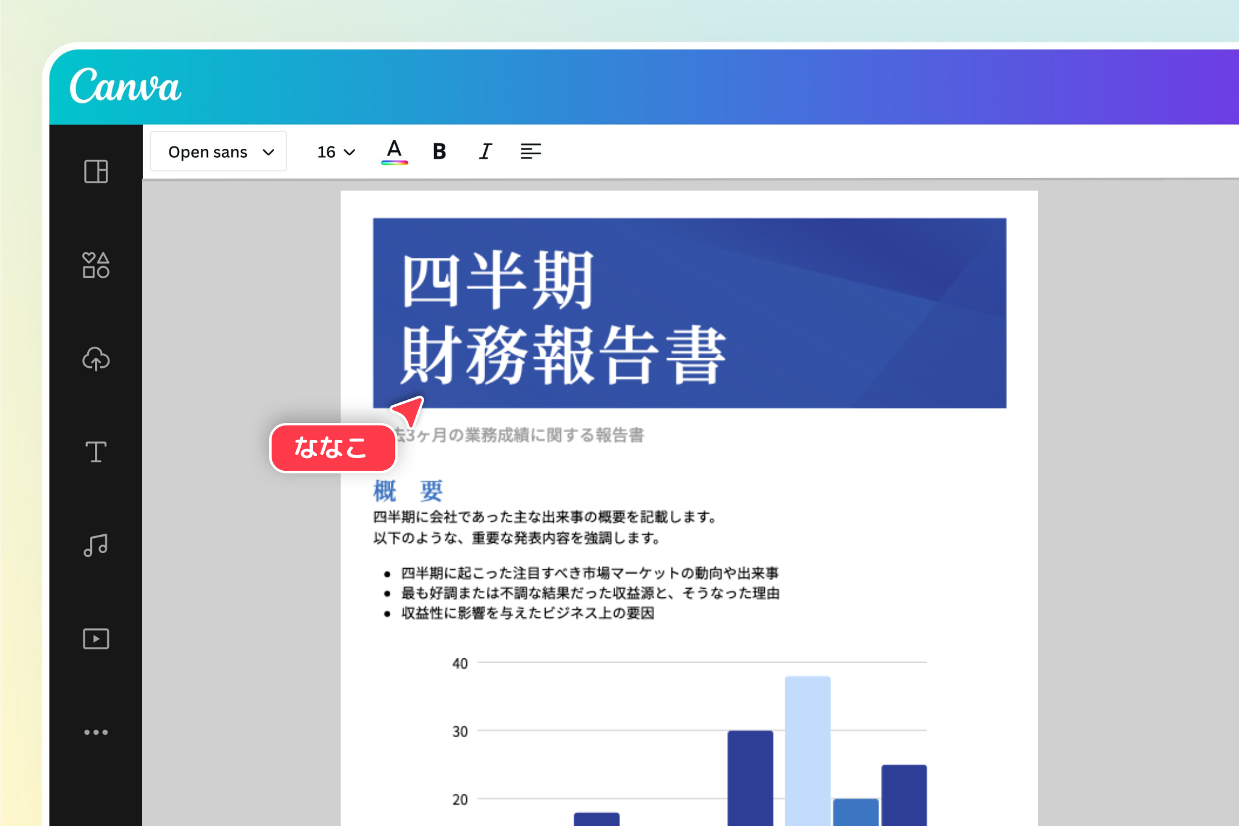The width and height of the screenshot is (1239, 826).
Task: Click bullet 収益性に影響を与えたビジネス上の要因
Action: pyautogui.click(x=528, y=613)
